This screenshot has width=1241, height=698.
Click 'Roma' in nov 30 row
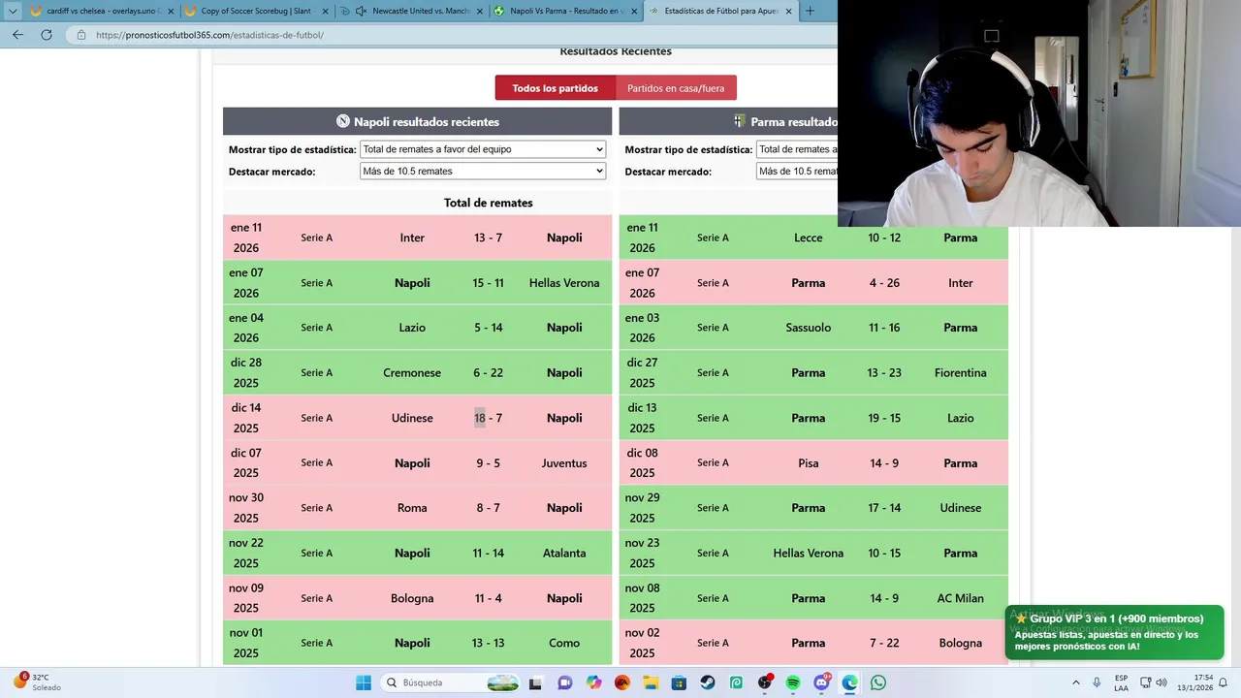tap(412, 508)
